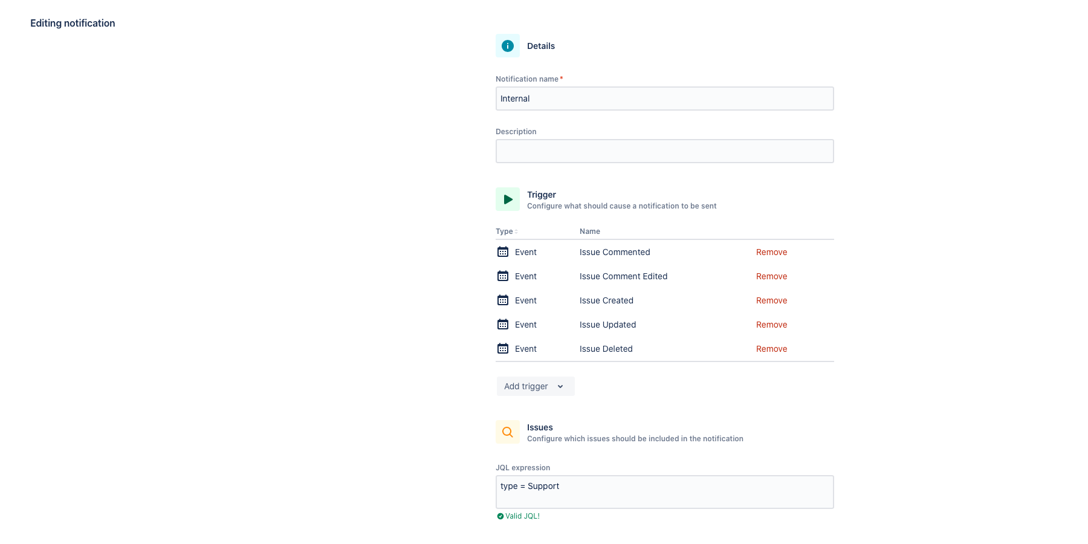Click calendar icon beside Issue Comment Edited
This screenshot has height=544, width=1088.
pyautogui.click(x=503, y=276)
